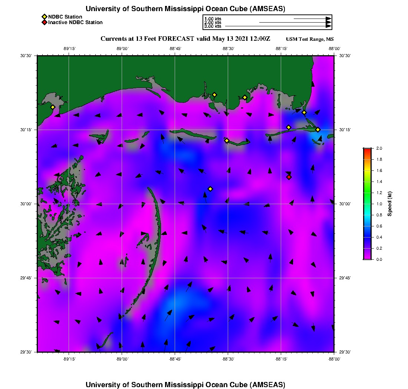Image resolution: width=408 pixels, height=389 pixels.
Task: Click the "Speed (kt)" color bar label
Action: pos(390,204)
